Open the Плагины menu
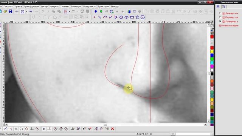Screen dimensions: 242x136 tap(65, 6)
